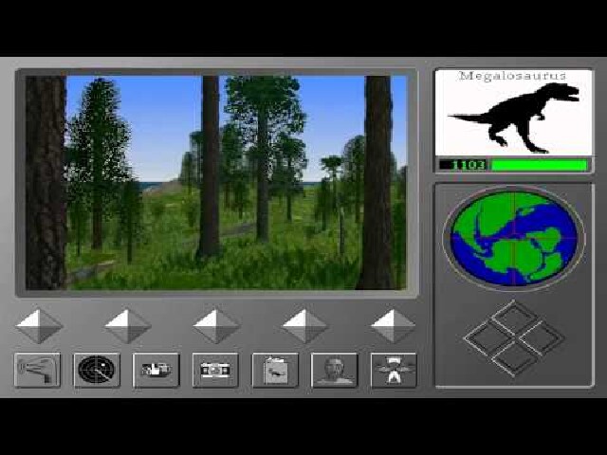The width and height of the screenshot is (607, 455).
Task: Select the dart gun tool
Action: coord(38,370)
